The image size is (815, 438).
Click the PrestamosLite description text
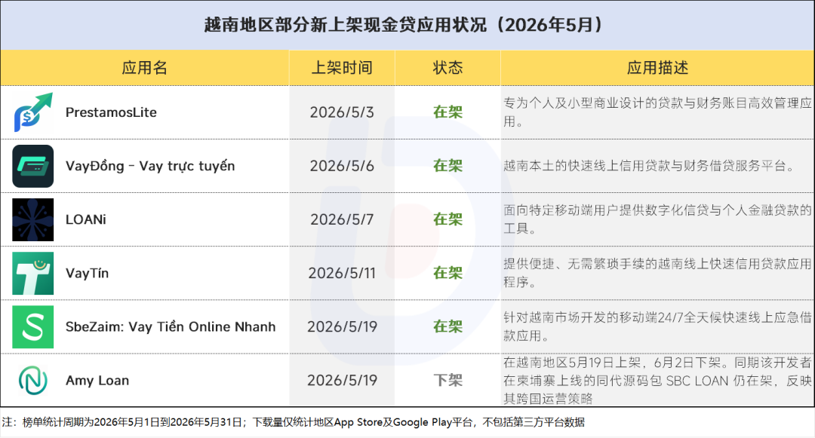(x=657, y=112)
